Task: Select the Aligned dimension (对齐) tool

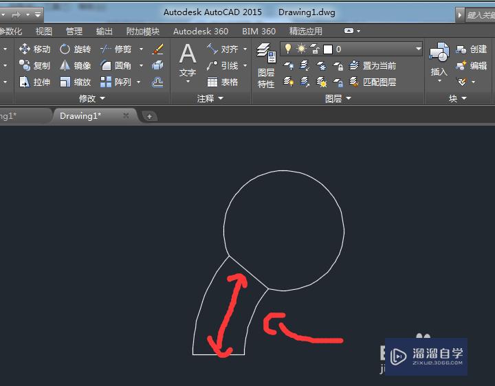Action: tap(222, 49)
